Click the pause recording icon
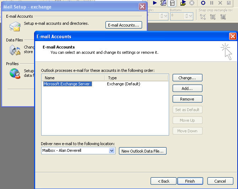The height and width of the screenshot is (189, 238). click(x=212, y=3)
